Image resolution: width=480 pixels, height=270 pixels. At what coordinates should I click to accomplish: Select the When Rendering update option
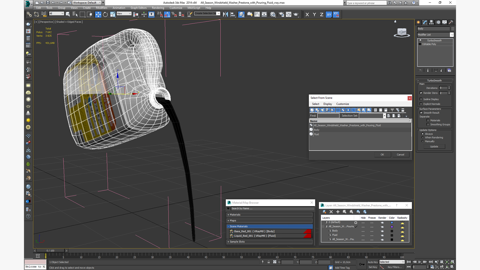422,137
